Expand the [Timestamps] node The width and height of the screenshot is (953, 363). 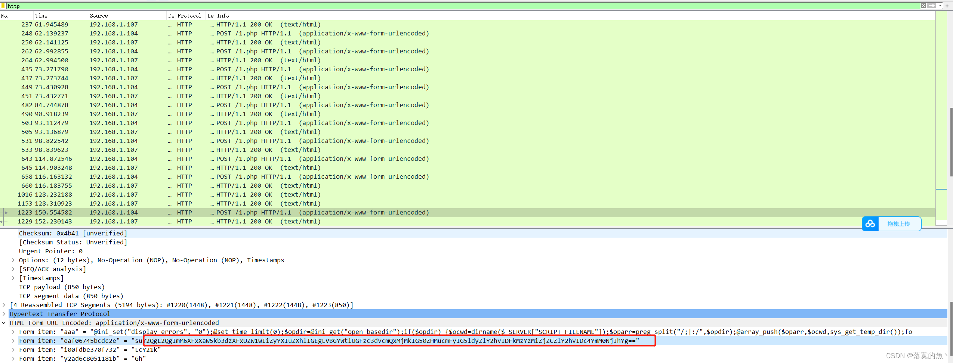(x=13, y=278)
